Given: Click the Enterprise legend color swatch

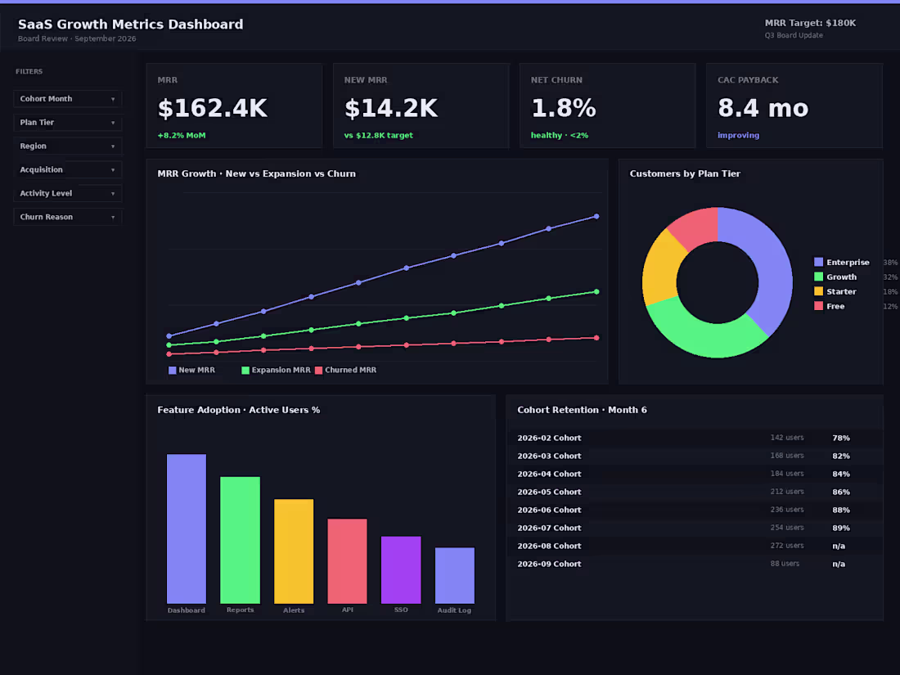Looking at the screenshot, I should pos(818,262).
